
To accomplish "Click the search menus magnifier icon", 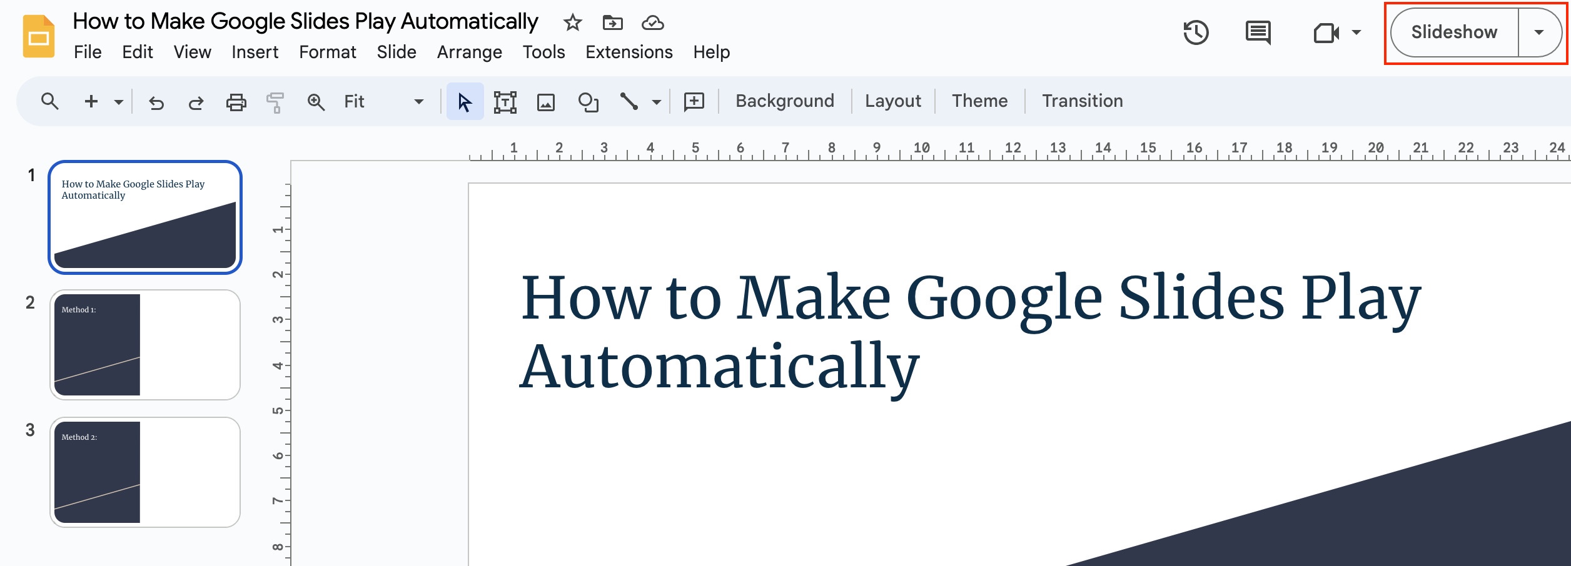I will click(x=49, y=101).
